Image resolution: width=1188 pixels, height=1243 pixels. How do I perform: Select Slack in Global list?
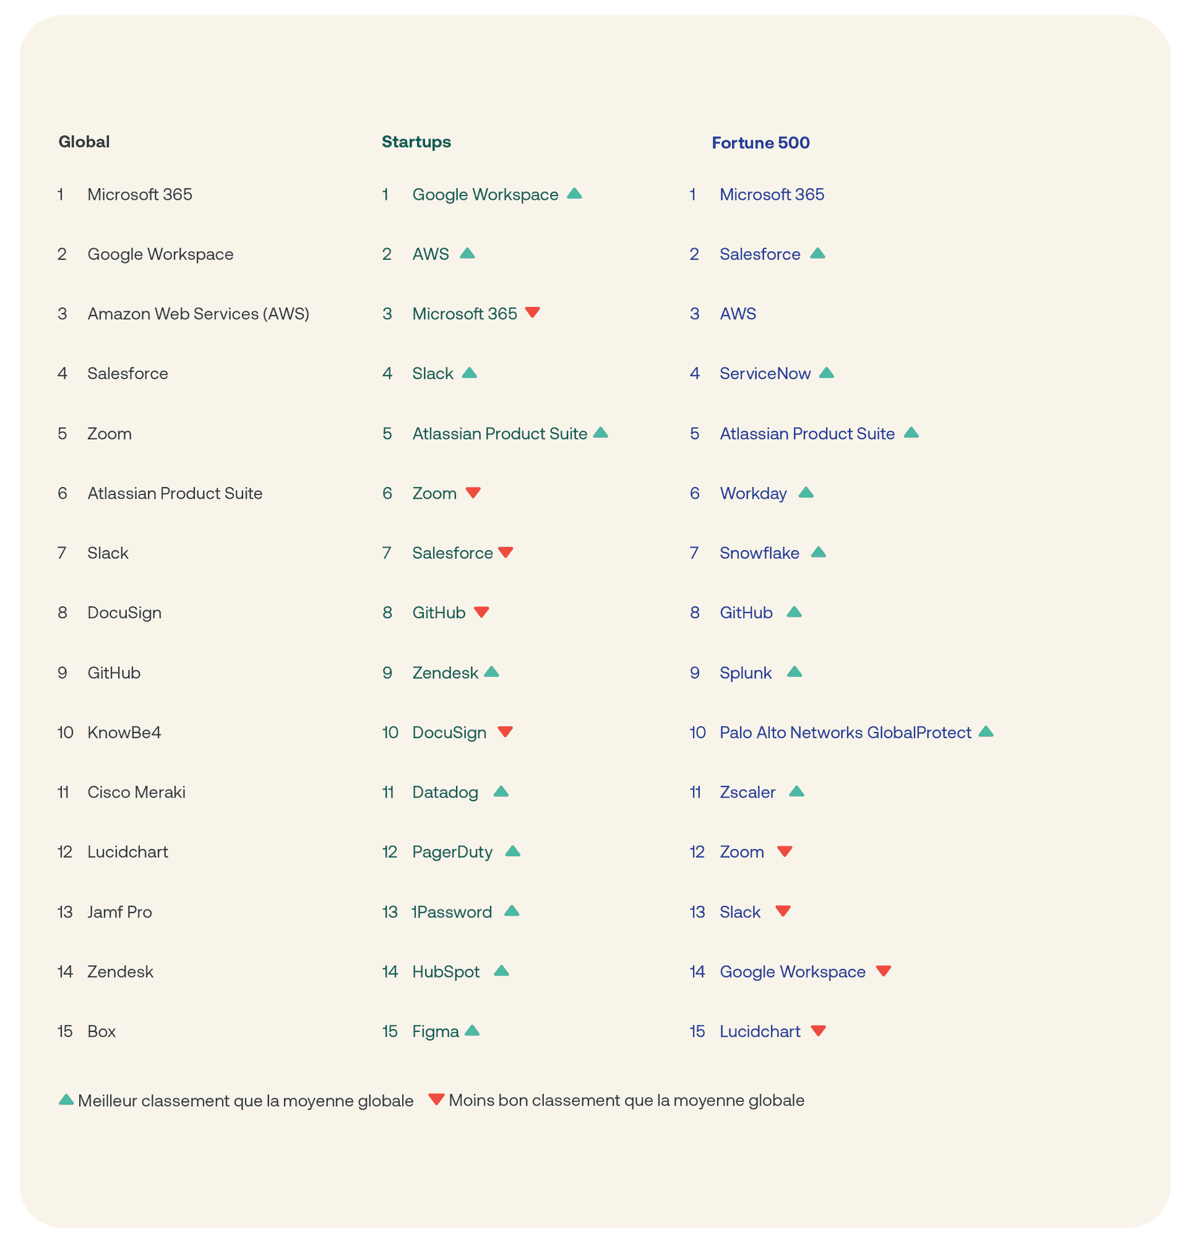(108, 553)
